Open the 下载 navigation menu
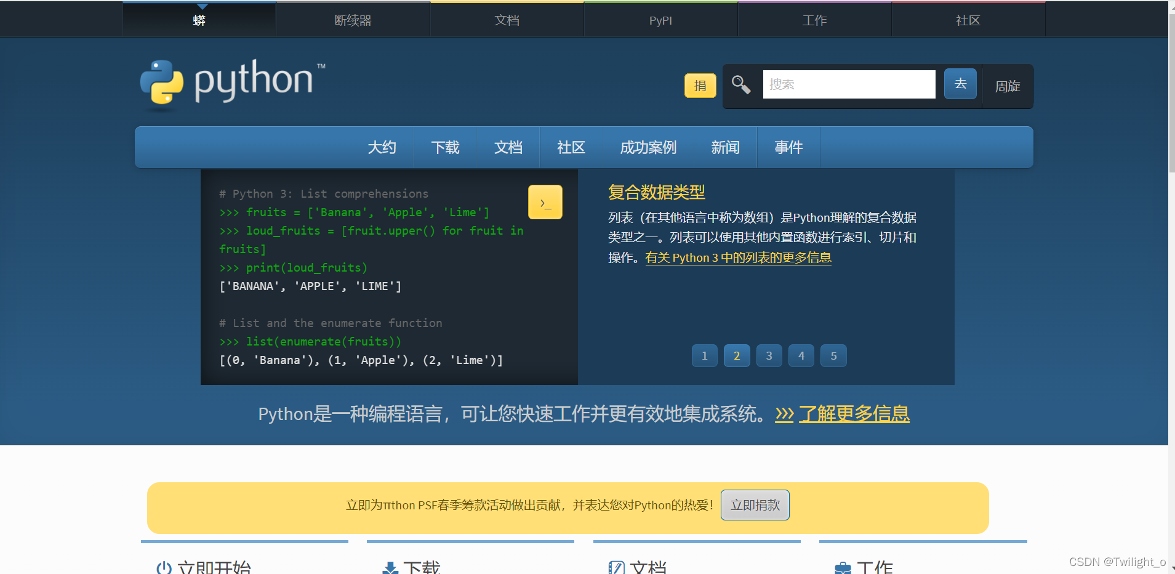The image size is (1175, 574). coord(445,147)
